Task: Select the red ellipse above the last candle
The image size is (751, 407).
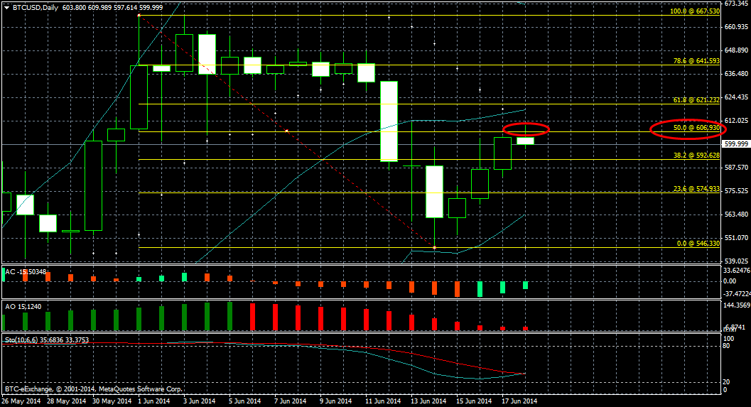Action: click(x=526, y=129)
